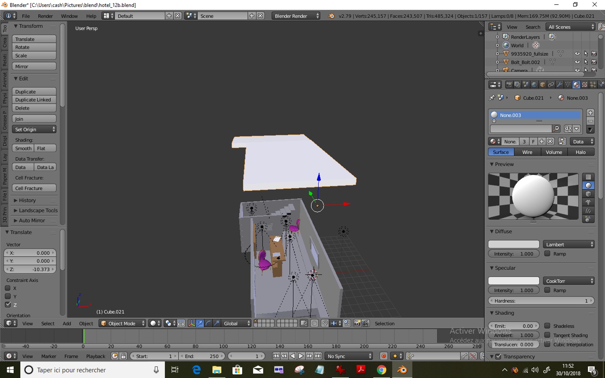The image size is (605, 378).
Task: Open the Set Origin dropdown
Action: 34,129
